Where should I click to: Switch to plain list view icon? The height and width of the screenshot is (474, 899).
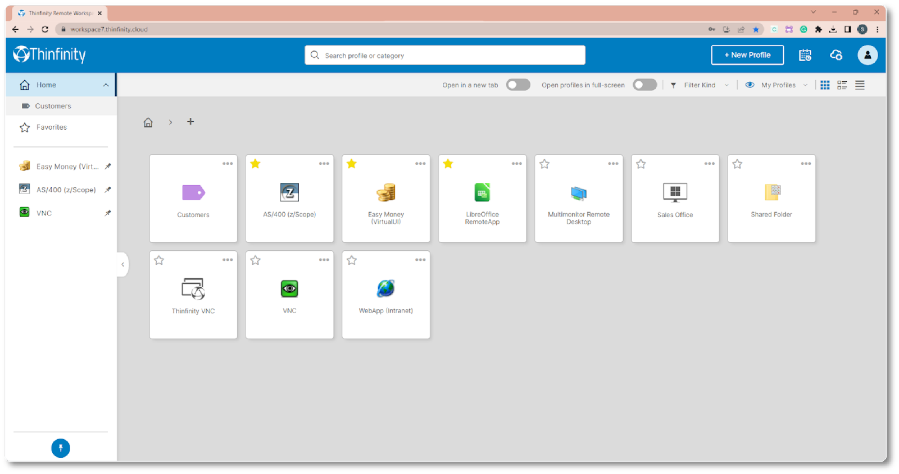(x=860, y=85)
